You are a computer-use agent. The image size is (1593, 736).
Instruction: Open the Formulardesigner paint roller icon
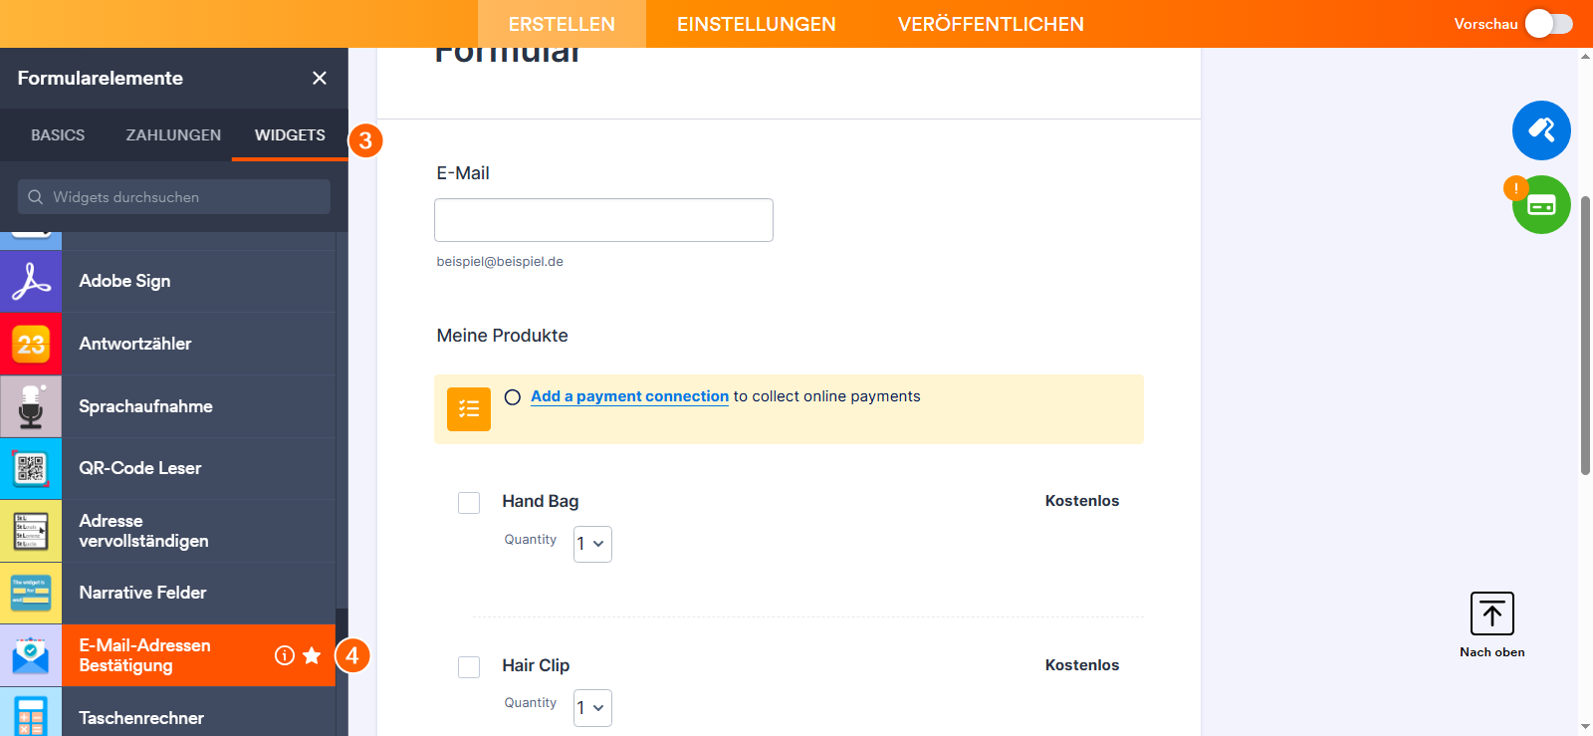click(1541, 130)
